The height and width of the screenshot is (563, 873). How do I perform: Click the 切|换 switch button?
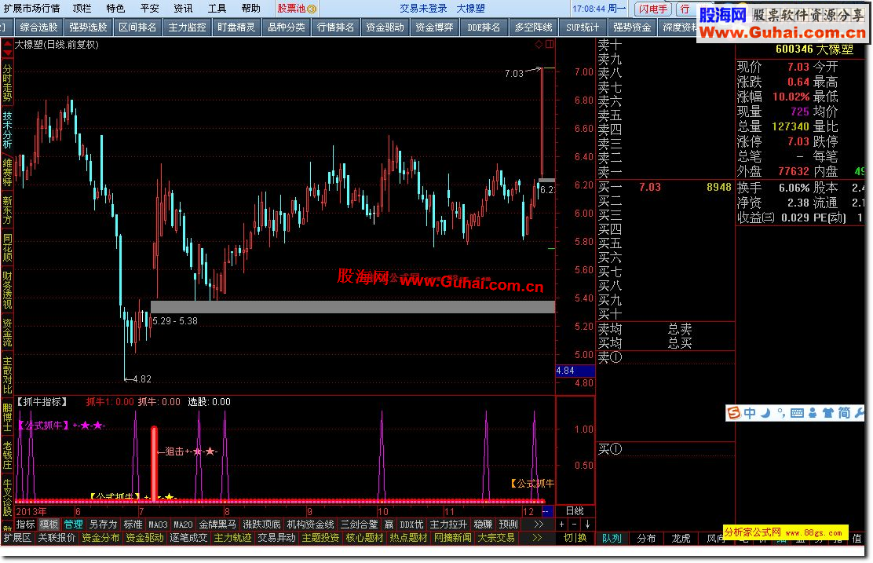tap(575, 538)
